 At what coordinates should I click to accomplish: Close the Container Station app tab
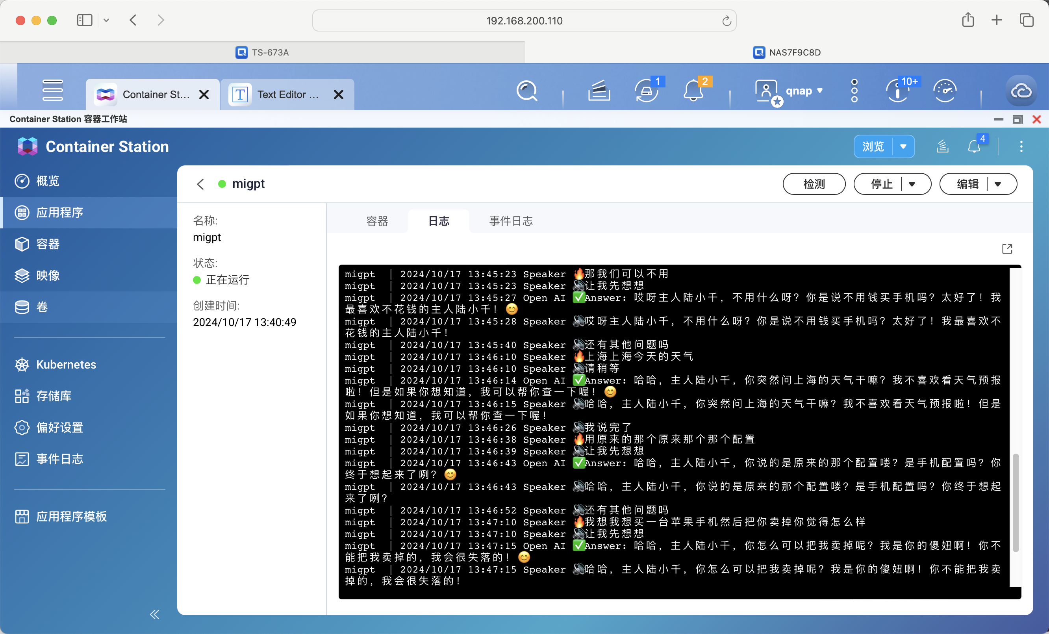pyautogui.click(x=204, y=95)
